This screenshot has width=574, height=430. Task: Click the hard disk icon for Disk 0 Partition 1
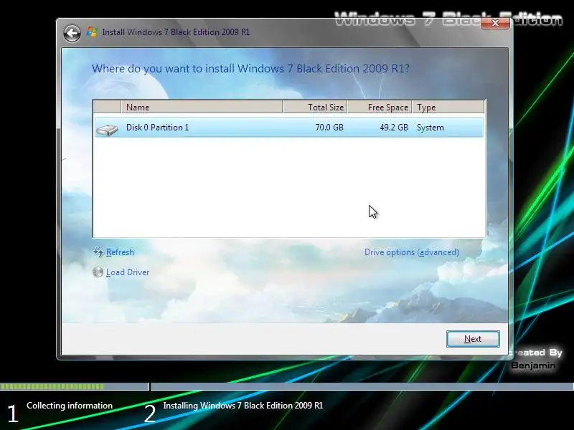point(107,130)
